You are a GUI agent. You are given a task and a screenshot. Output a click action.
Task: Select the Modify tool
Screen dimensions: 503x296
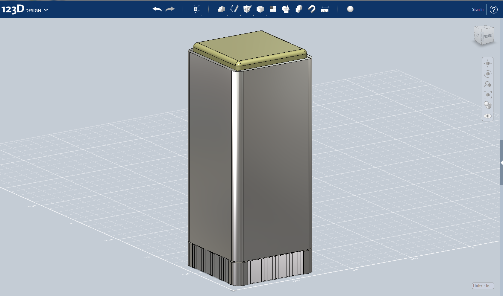(x=260, y=9)
